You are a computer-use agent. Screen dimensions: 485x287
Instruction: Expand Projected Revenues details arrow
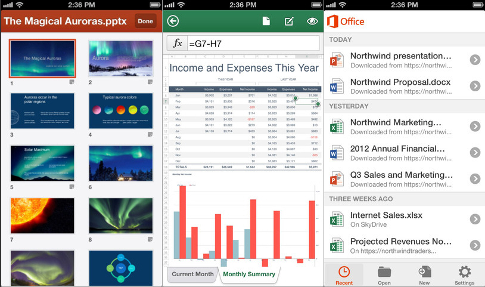point(475,245)
